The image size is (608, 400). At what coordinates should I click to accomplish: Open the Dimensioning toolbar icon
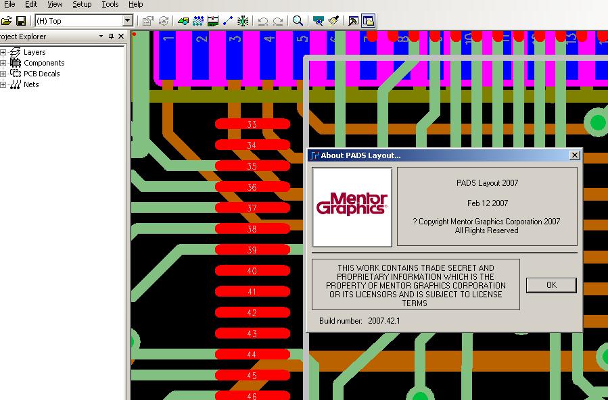(x=213, y=20)
